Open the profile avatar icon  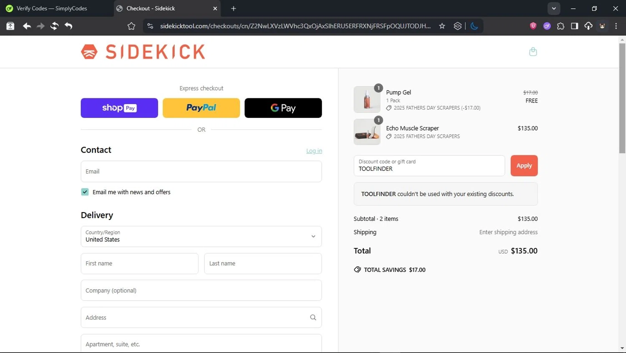click(x=602, y=26)
